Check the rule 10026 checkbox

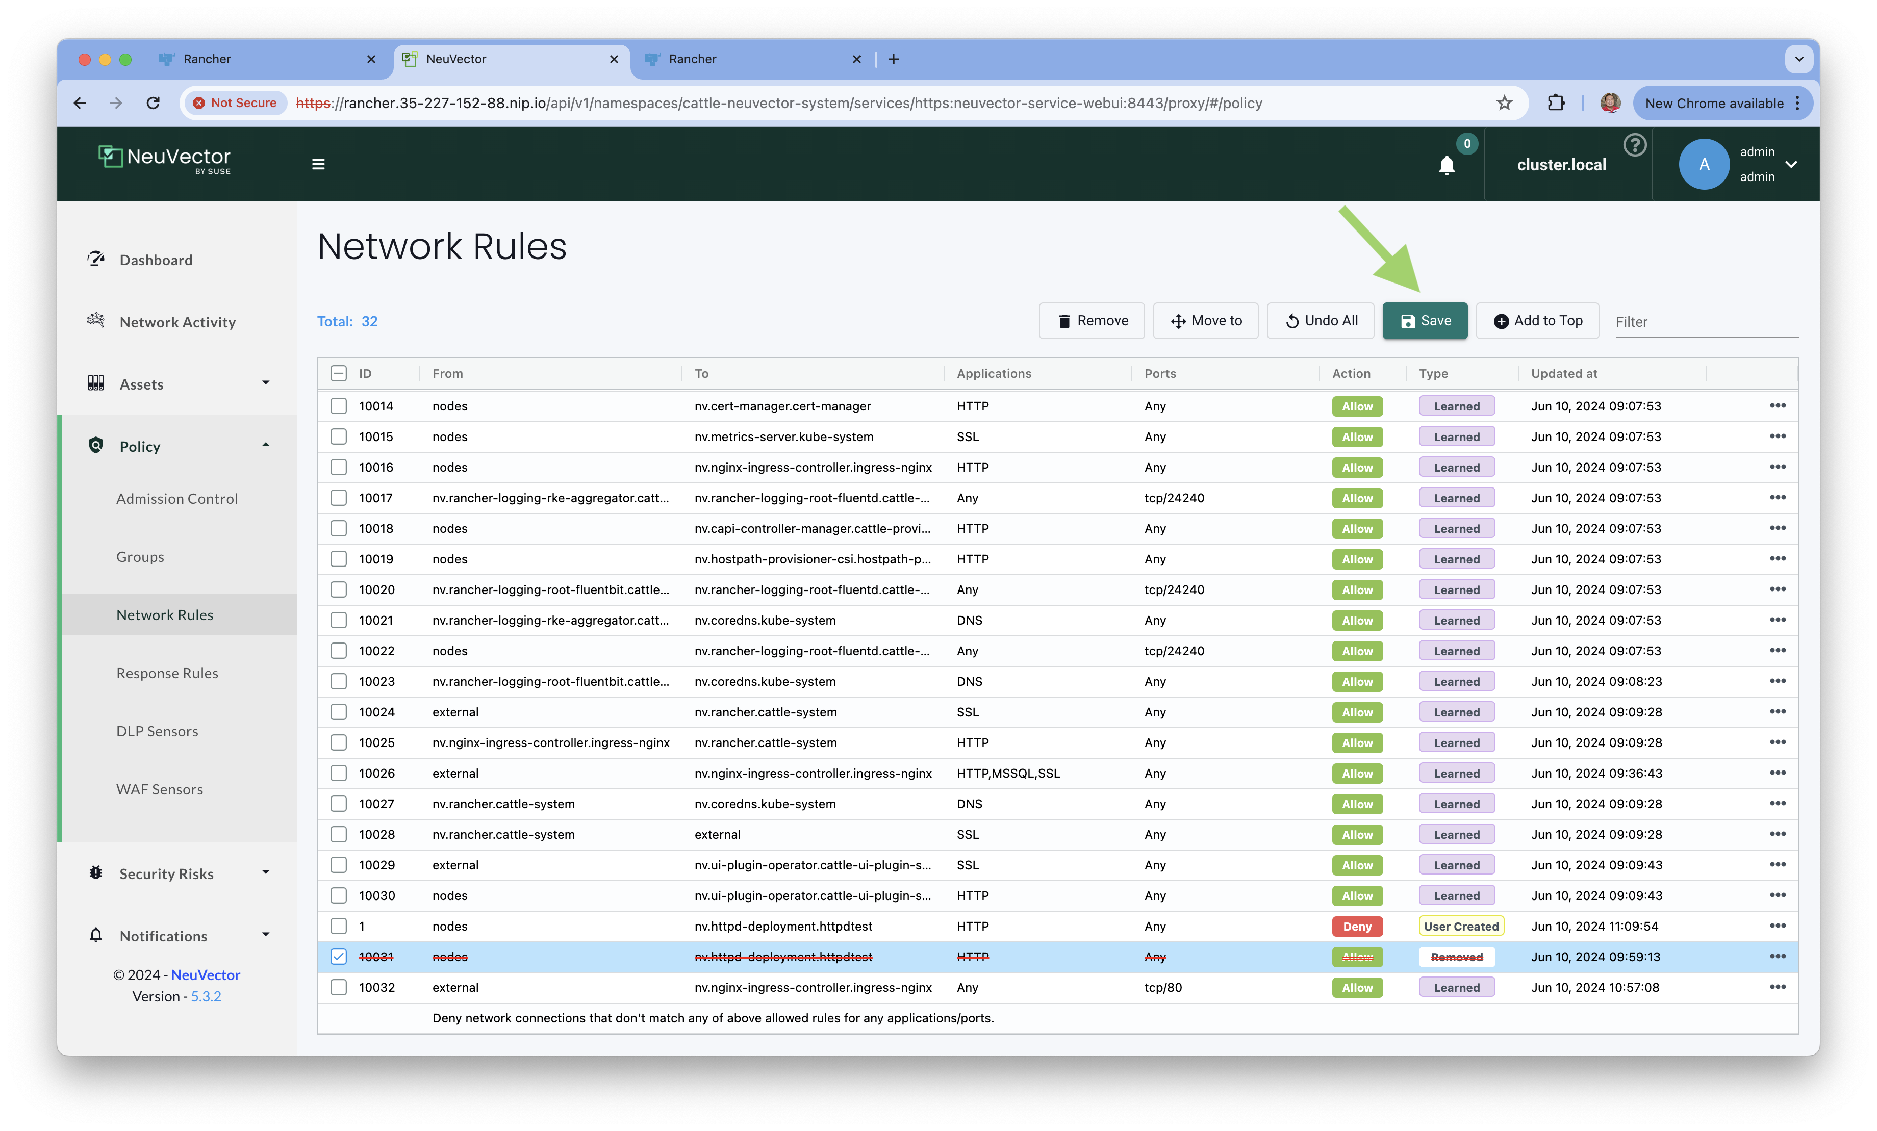pos(339,773)
